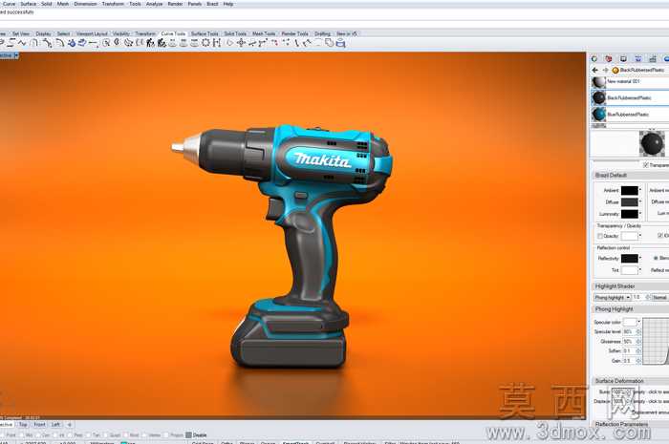Click the first black figure curve tool icon
This screenshot has height=444, width=669.
[x=150, y=43]
